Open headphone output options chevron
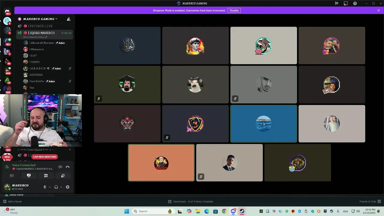 [x=61, y=187]
